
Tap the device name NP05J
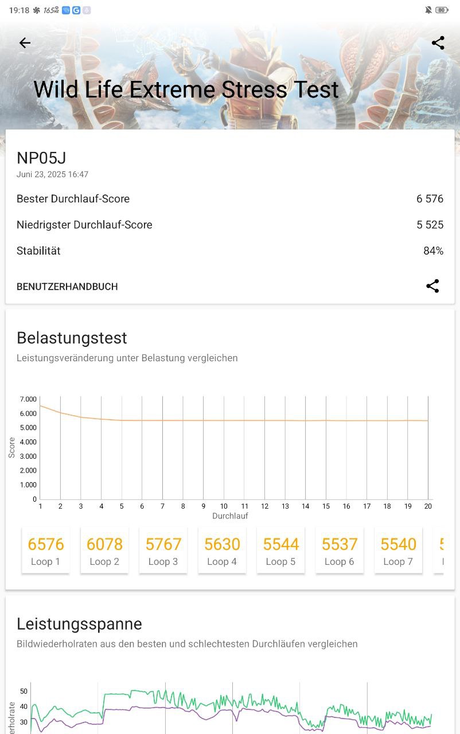(41, 158)
